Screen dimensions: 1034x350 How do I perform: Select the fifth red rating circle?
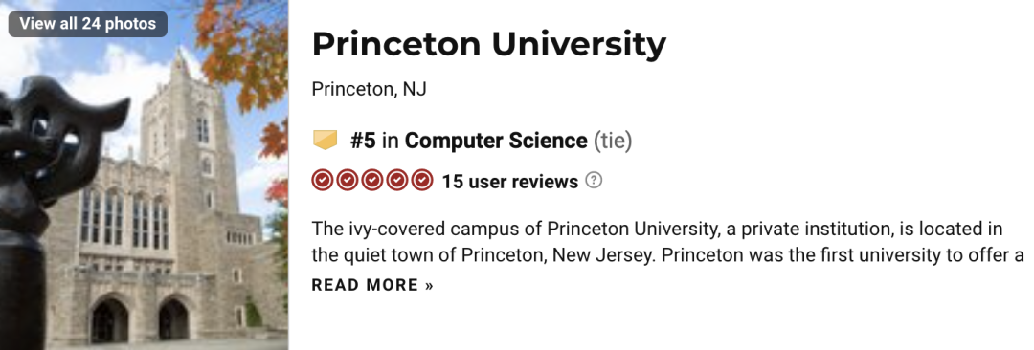pos(421,181)
